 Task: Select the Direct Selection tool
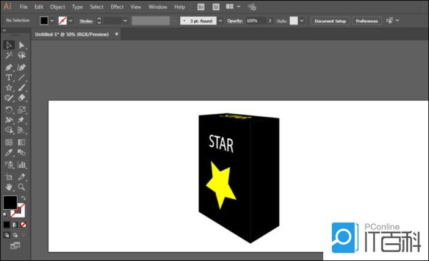click(22, 45)
